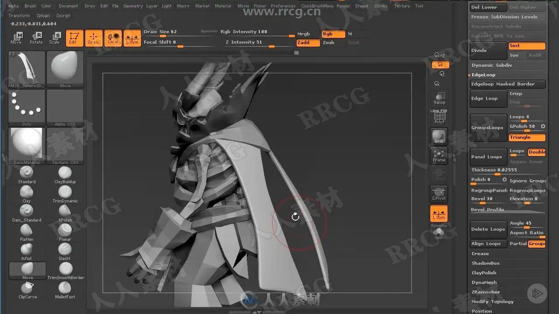This screenshot has height=314, width=559.
Task: Collapse the EdgeLoop section
Action: tap(483, 75)
